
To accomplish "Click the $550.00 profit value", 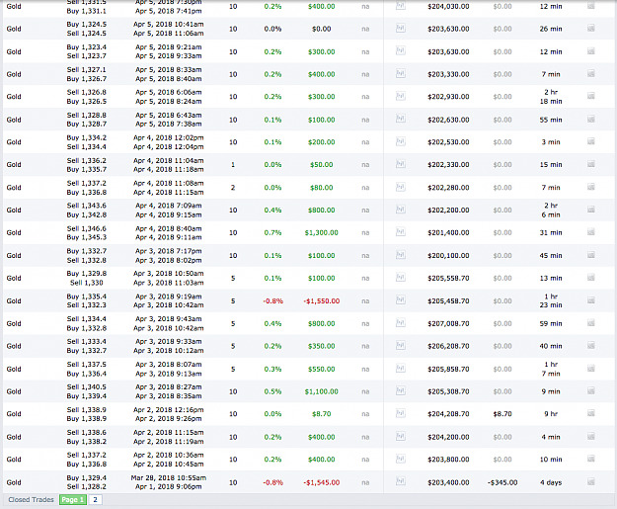I will 322,369.
